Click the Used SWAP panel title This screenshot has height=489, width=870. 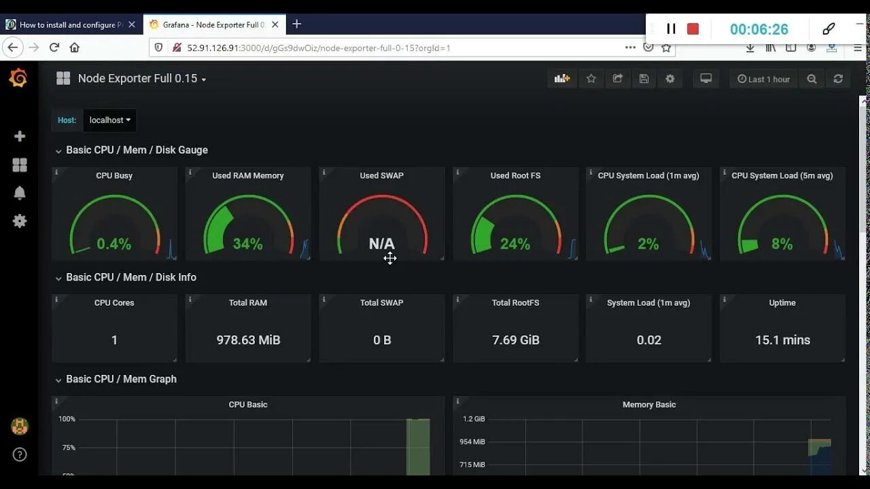pyautogui.click(x=382, y=175)
